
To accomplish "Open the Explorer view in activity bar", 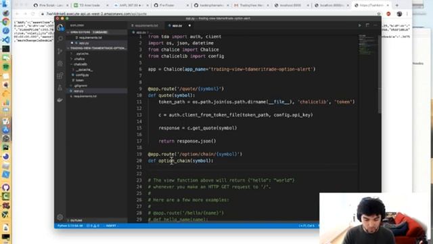I will pos(60,27).
